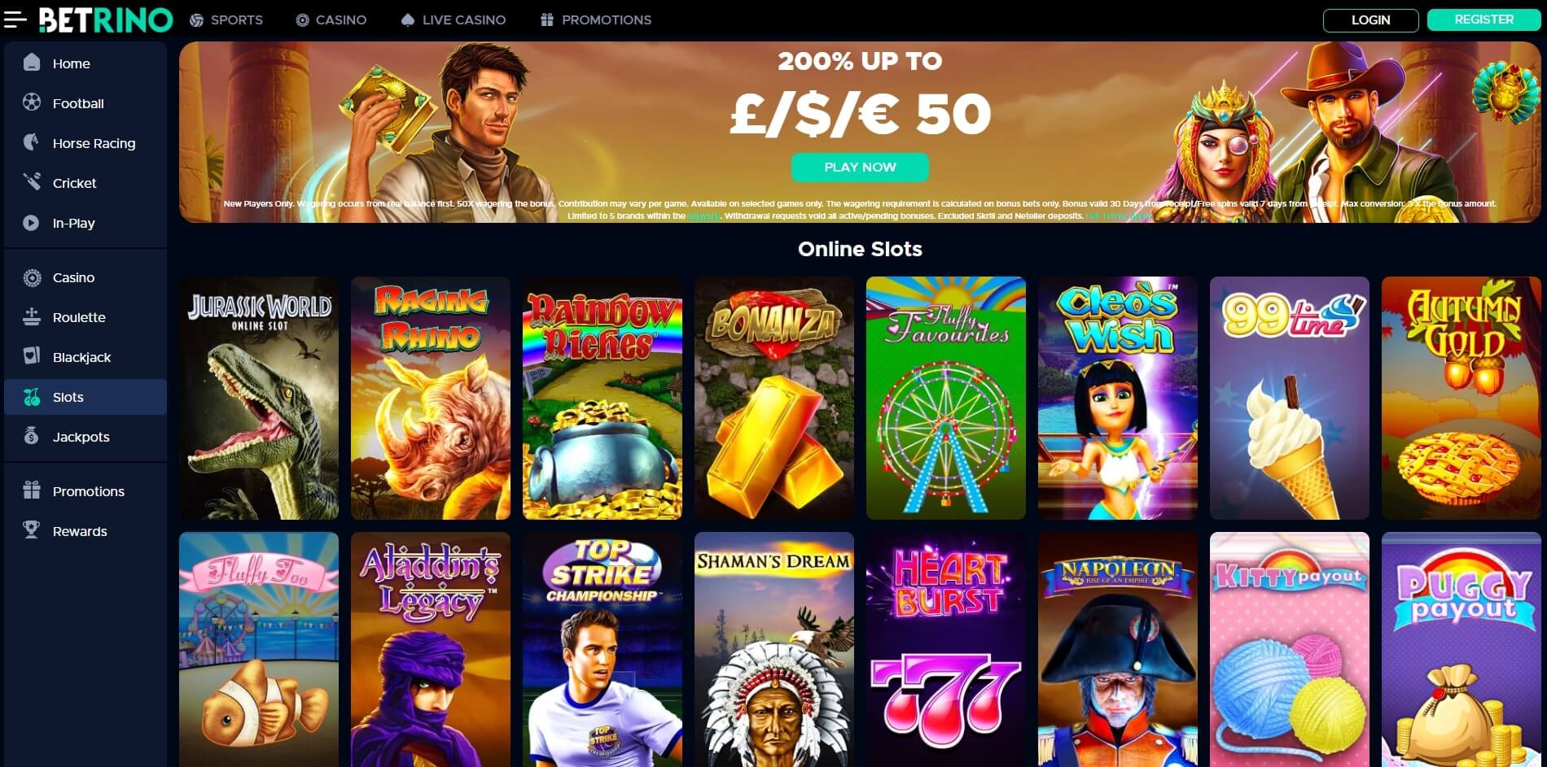
Task: Select the Roulette icon in sidebar
Action: click(x=32, y=316)
